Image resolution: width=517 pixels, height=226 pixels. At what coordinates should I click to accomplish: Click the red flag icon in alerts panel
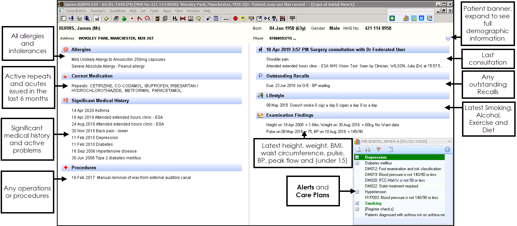379,150
